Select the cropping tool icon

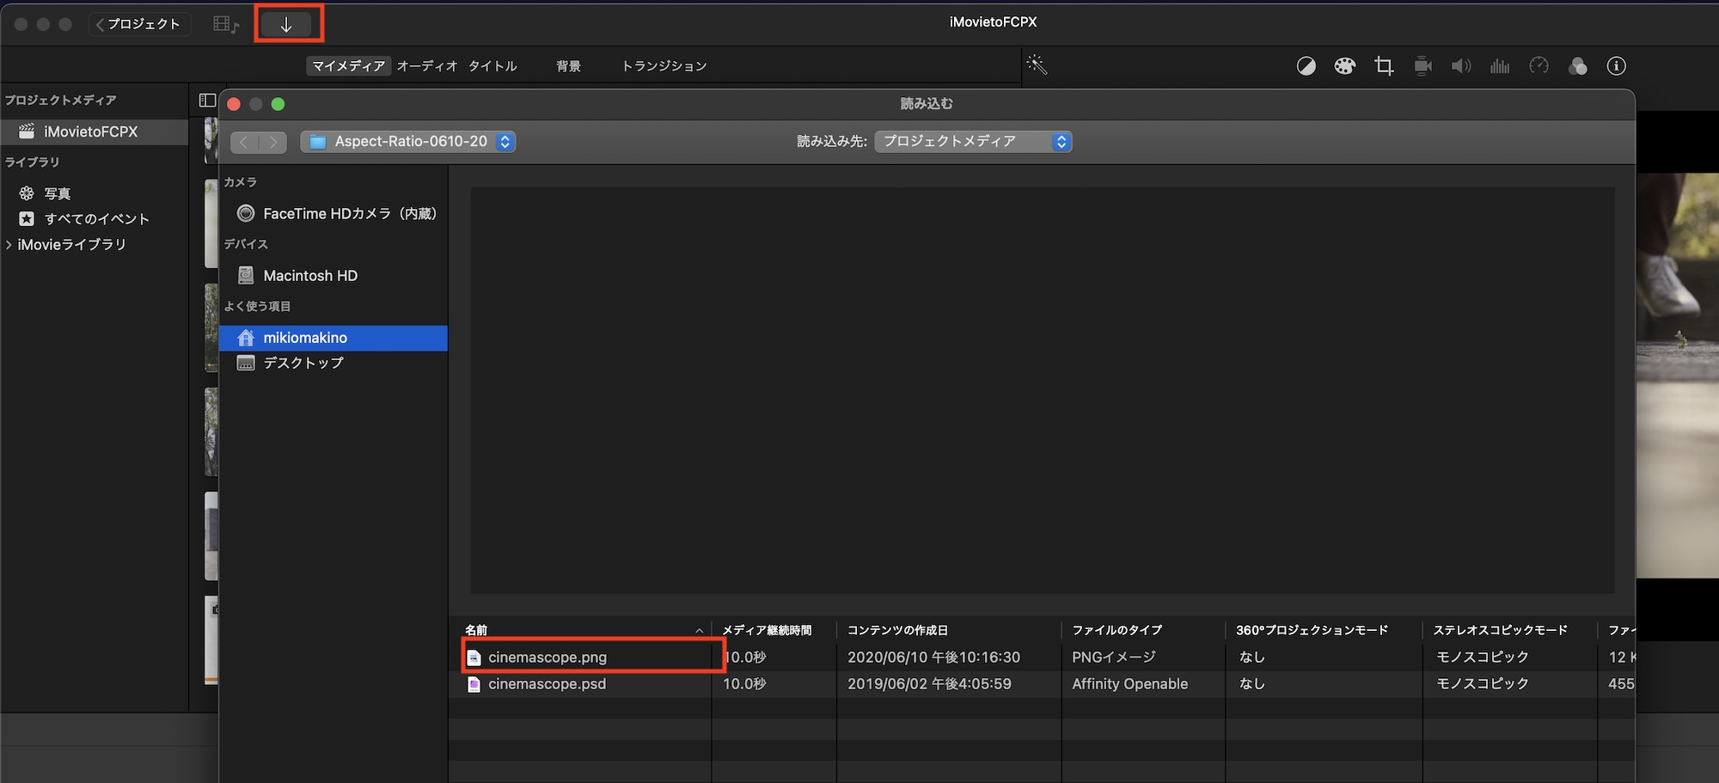1384,66
